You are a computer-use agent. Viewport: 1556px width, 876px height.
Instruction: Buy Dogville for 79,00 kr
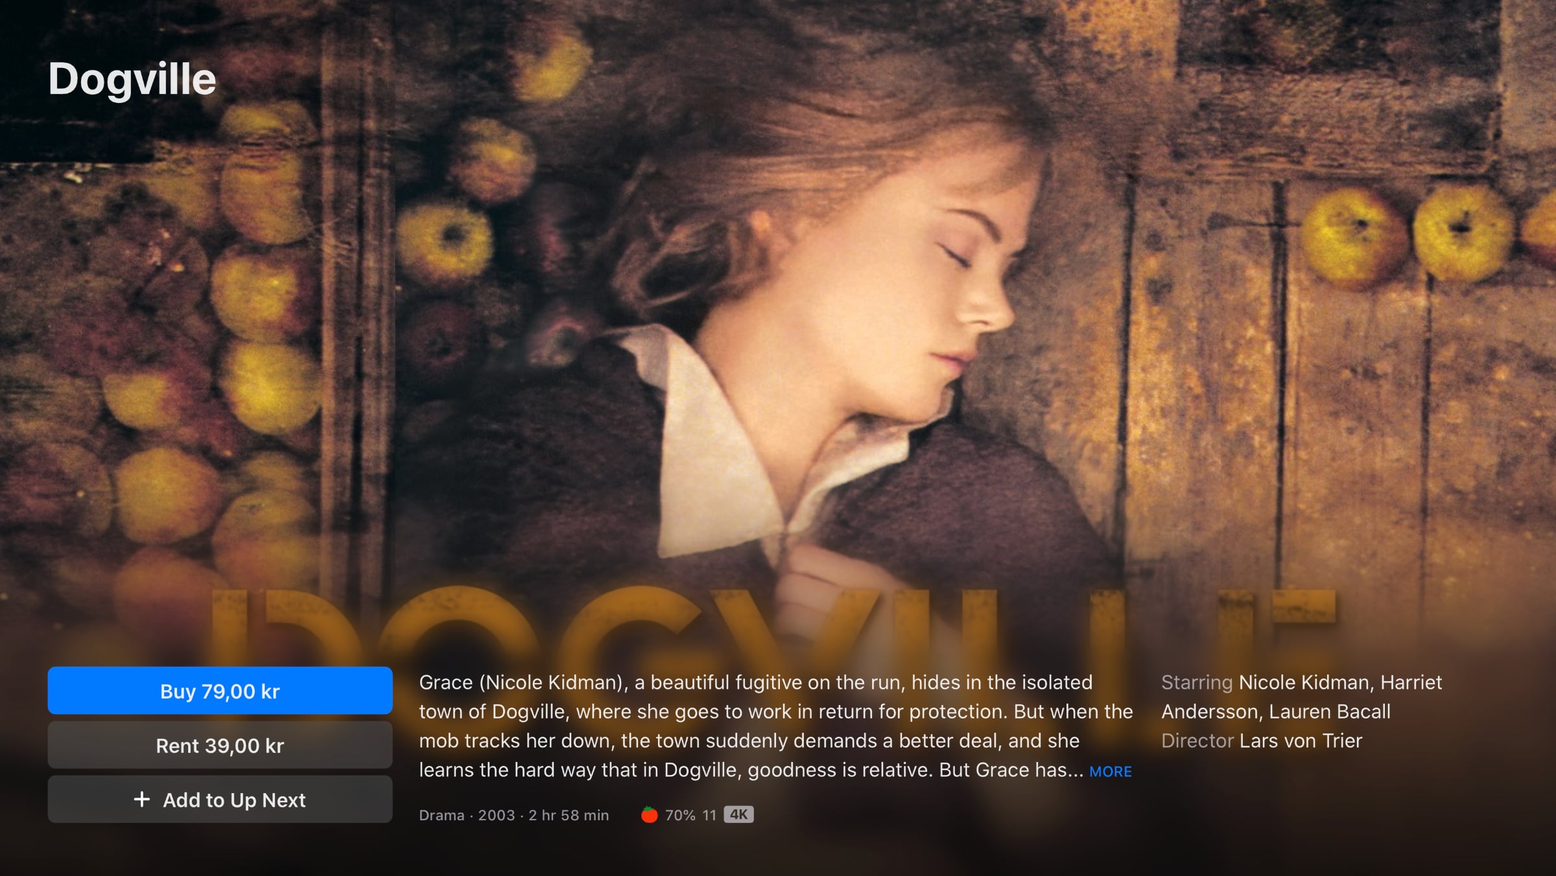point(220,691)
